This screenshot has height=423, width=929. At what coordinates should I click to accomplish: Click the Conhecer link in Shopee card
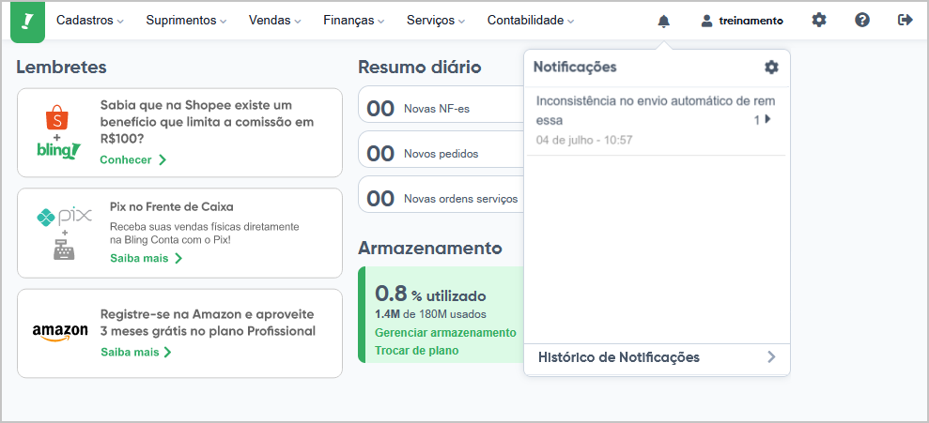[x=132, y=159]
